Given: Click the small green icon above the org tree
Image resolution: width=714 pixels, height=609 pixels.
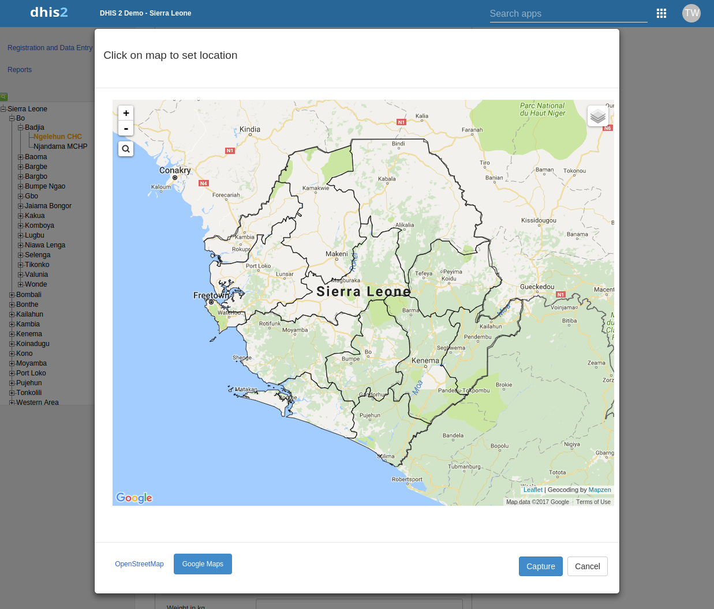Looking at the screenshot, I should [4, 96].
